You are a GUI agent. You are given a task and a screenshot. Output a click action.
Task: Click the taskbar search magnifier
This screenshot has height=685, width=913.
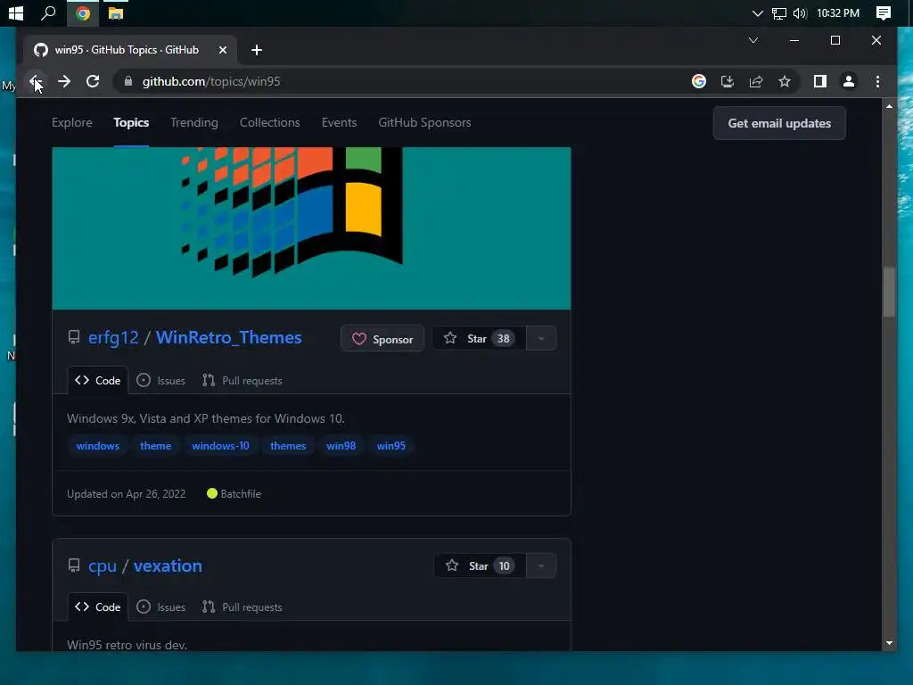(x=48, y=12)
